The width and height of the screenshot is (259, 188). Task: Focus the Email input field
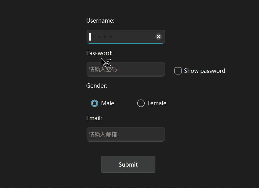coord(125,134)
